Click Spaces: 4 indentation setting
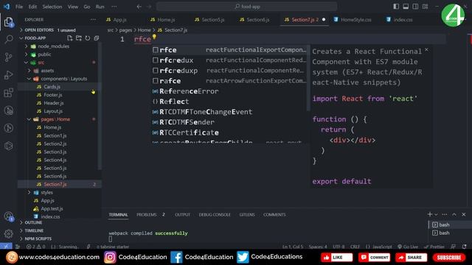Viewport: 472px width, 265px height. click(x=318, y=247)
